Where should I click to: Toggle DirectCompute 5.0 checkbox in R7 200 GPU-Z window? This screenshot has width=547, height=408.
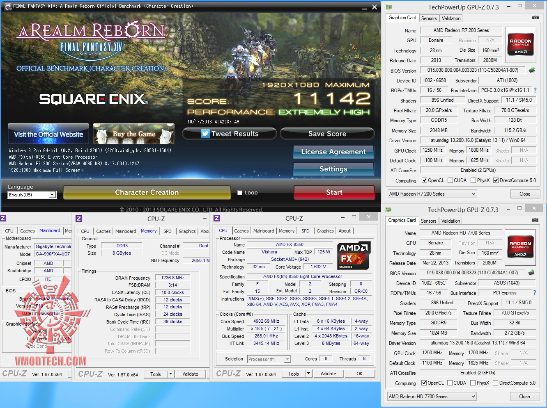pos(496,180)
